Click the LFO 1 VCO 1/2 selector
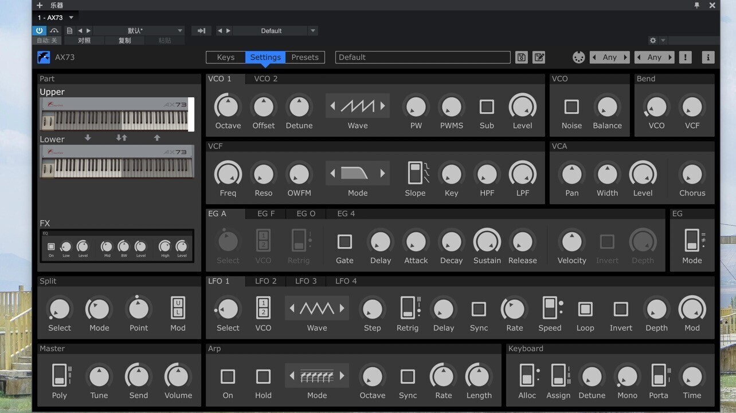The height and width of the screenshot is (413, 736). point(263,308)
